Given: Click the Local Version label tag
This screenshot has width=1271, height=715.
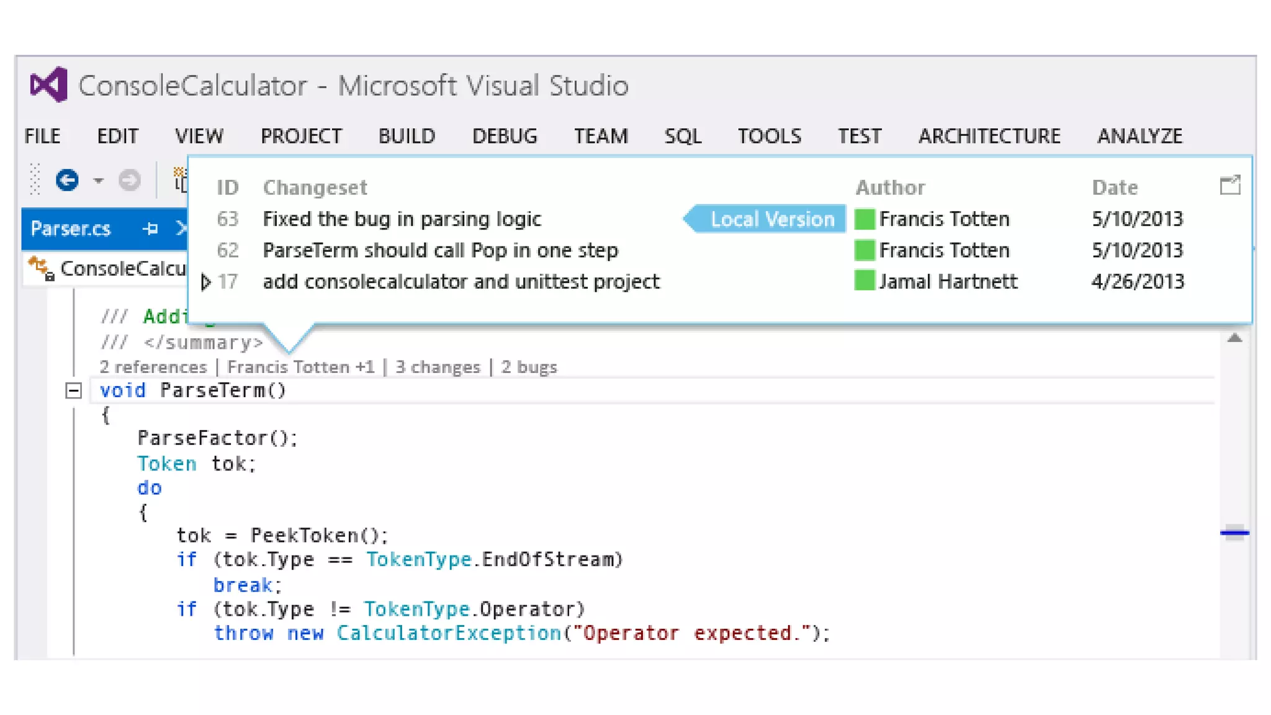Looking at the screenshot, I should coord(771,219).
